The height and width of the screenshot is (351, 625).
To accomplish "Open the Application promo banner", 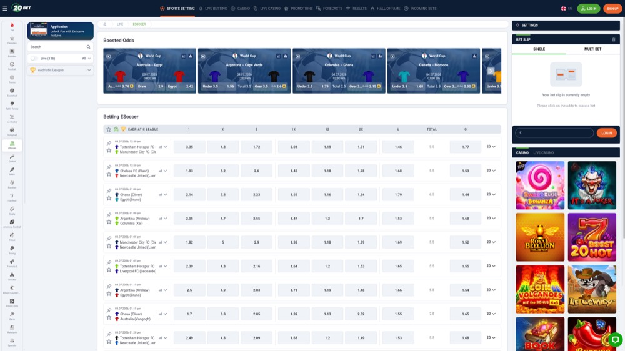I will coord(61,31).
